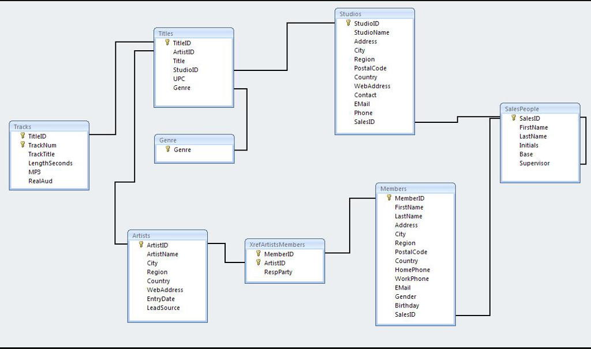This screenshot has height=349, width=591.
Task: Click the key icon beside ArtistID in Artists
Action: (x=140, y=245)
